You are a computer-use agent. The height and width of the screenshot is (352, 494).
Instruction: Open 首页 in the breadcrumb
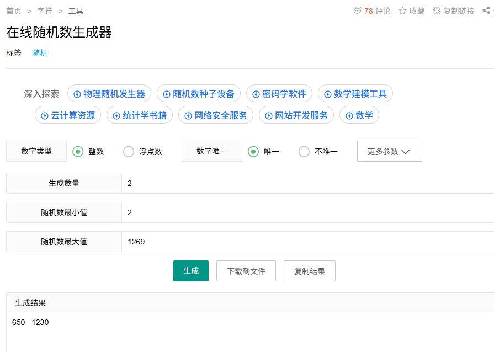tap(14, 11)
